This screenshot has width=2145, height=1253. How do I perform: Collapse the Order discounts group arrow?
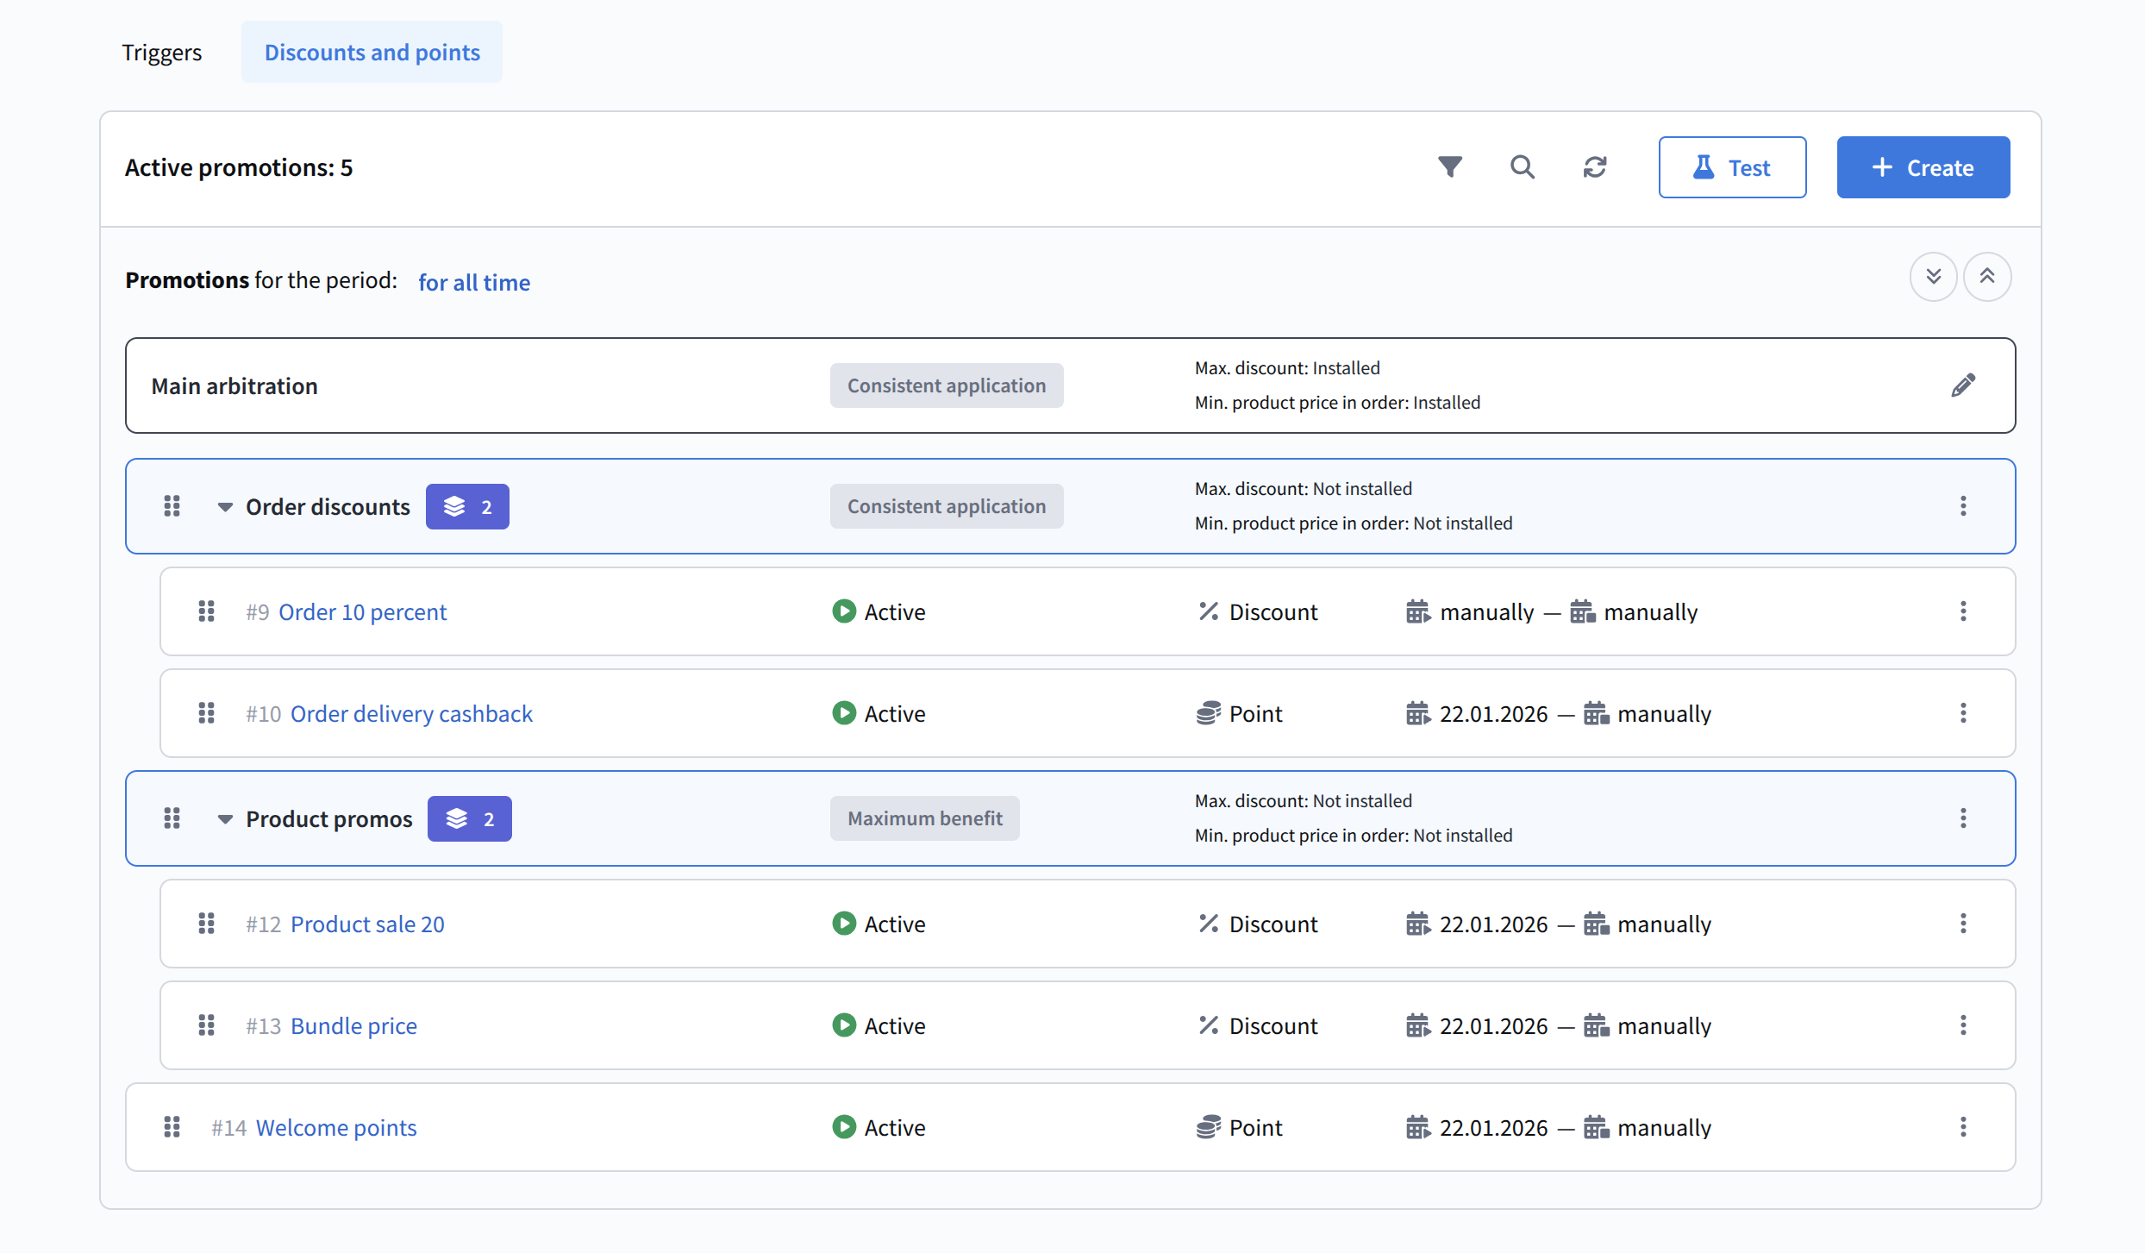click(225, 507)
